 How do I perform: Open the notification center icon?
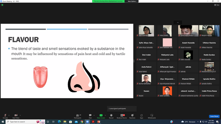click(x=217, y=122)
